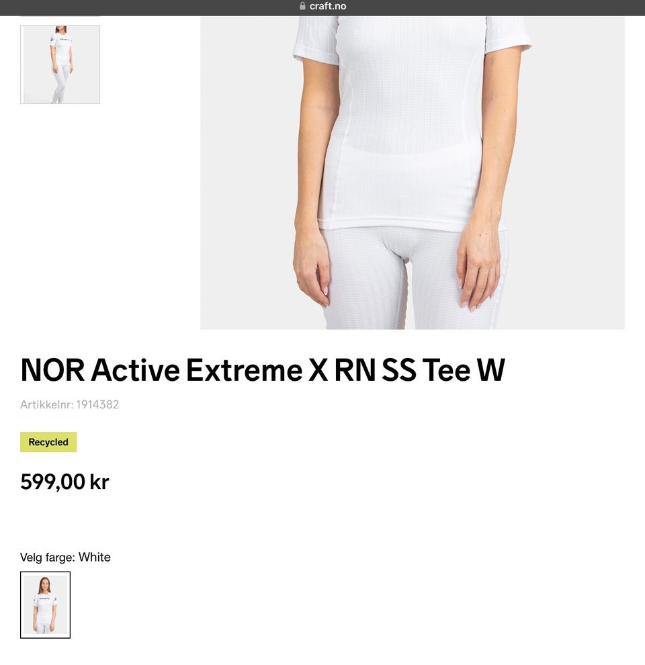The image size is (645, 665).
Task: Click the padlock icon beside craft.no
Action: (x=302, y=6)
